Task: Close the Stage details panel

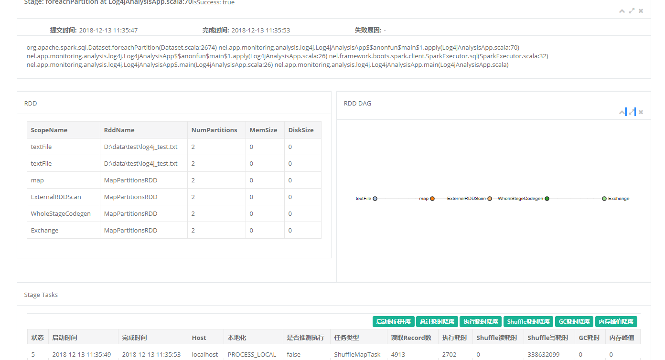Action: pyautogui.click(x=641, y=11)
